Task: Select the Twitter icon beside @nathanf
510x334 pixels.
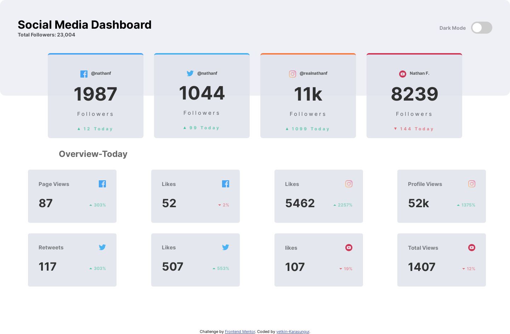Action: click(x=190, y=73)
